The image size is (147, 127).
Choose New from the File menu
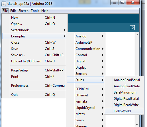tap(34, 18)
